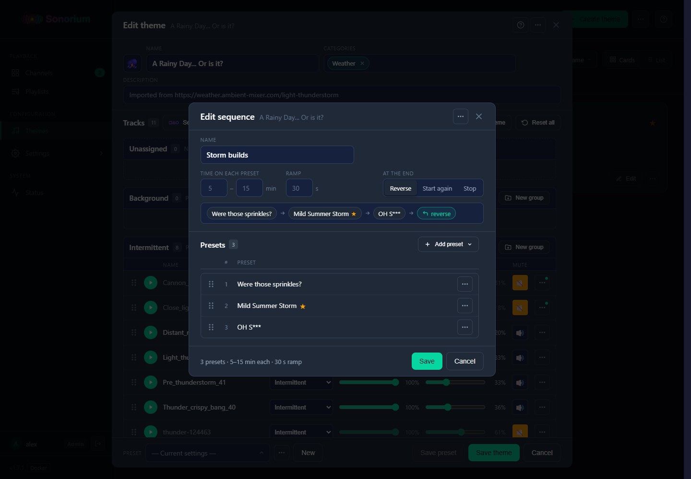691x479 pixels.
Task: Edit the sequence name field 'Storm builds'
Action: point(277,155)
